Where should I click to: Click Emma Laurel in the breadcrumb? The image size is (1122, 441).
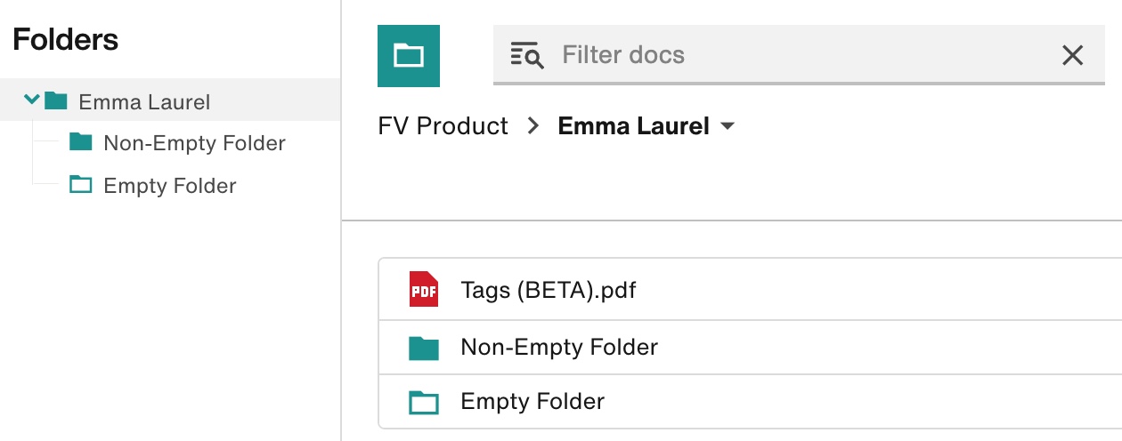(633, 126)
